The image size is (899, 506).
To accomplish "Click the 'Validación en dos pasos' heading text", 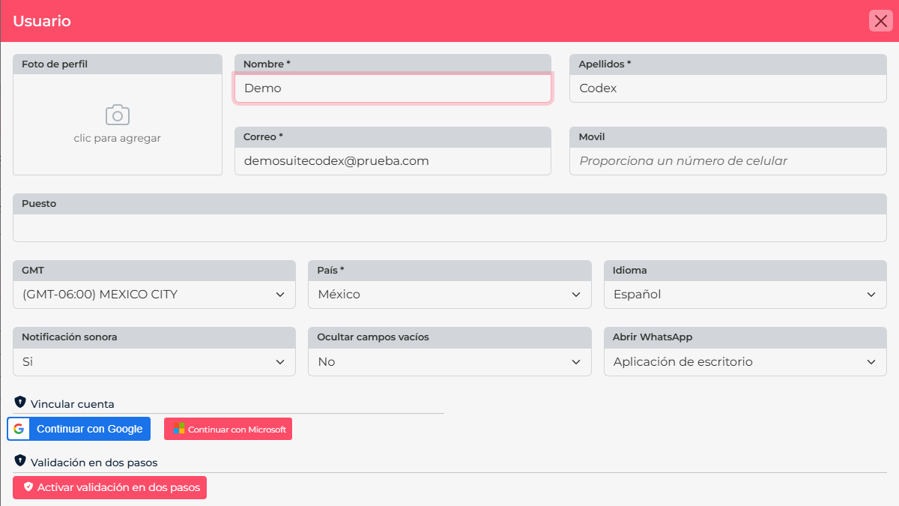I will click(94, 463).
